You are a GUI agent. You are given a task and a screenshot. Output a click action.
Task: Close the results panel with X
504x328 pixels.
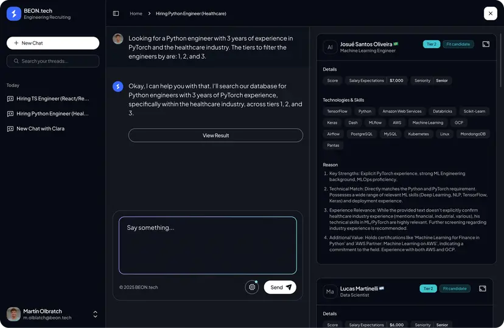coord(490,13)
